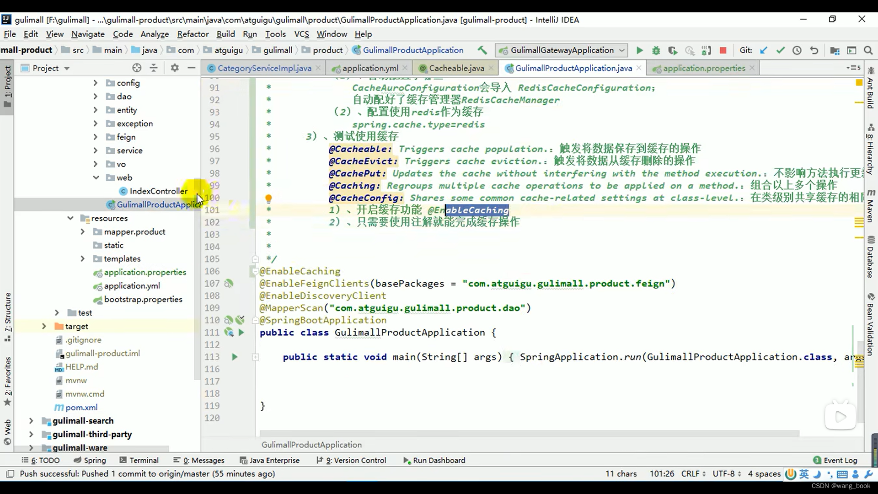This screenshot has width=878, height=494.
Task: Open the Version Control tool window
Action: (351, 460)
